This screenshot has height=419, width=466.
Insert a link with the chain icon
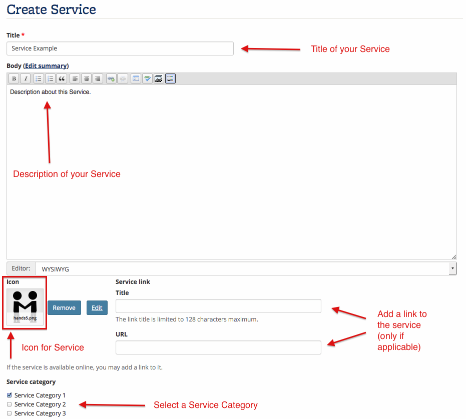coord(111,78)
